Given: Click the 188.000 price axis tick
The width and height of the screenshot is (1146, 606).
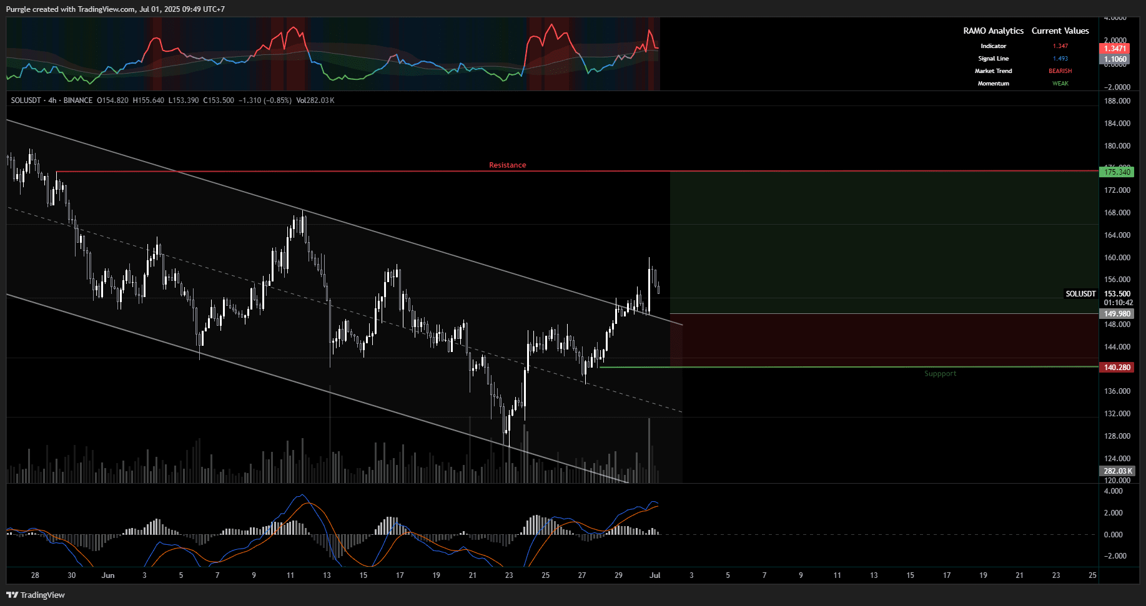Looking at the screenshot, I should click(x=1117, y=101).
